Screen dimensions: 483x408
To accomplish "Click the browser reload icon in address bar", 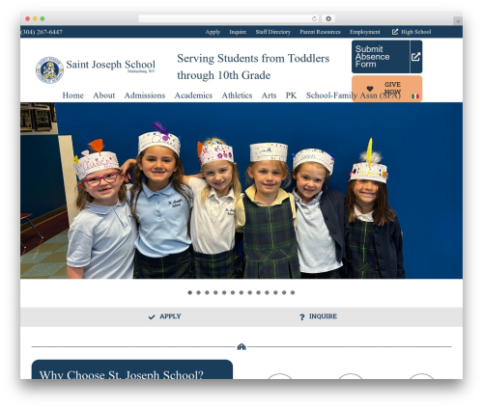I will [314, 18].
